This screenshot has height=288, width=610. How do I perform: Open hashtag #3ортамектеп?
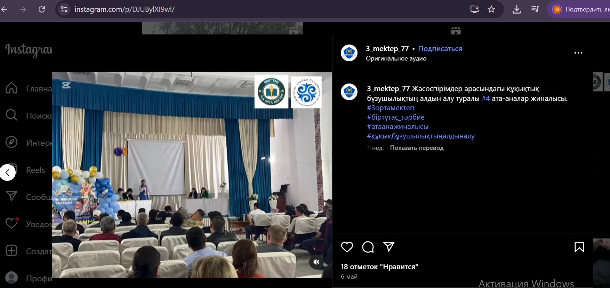(391, 108)
